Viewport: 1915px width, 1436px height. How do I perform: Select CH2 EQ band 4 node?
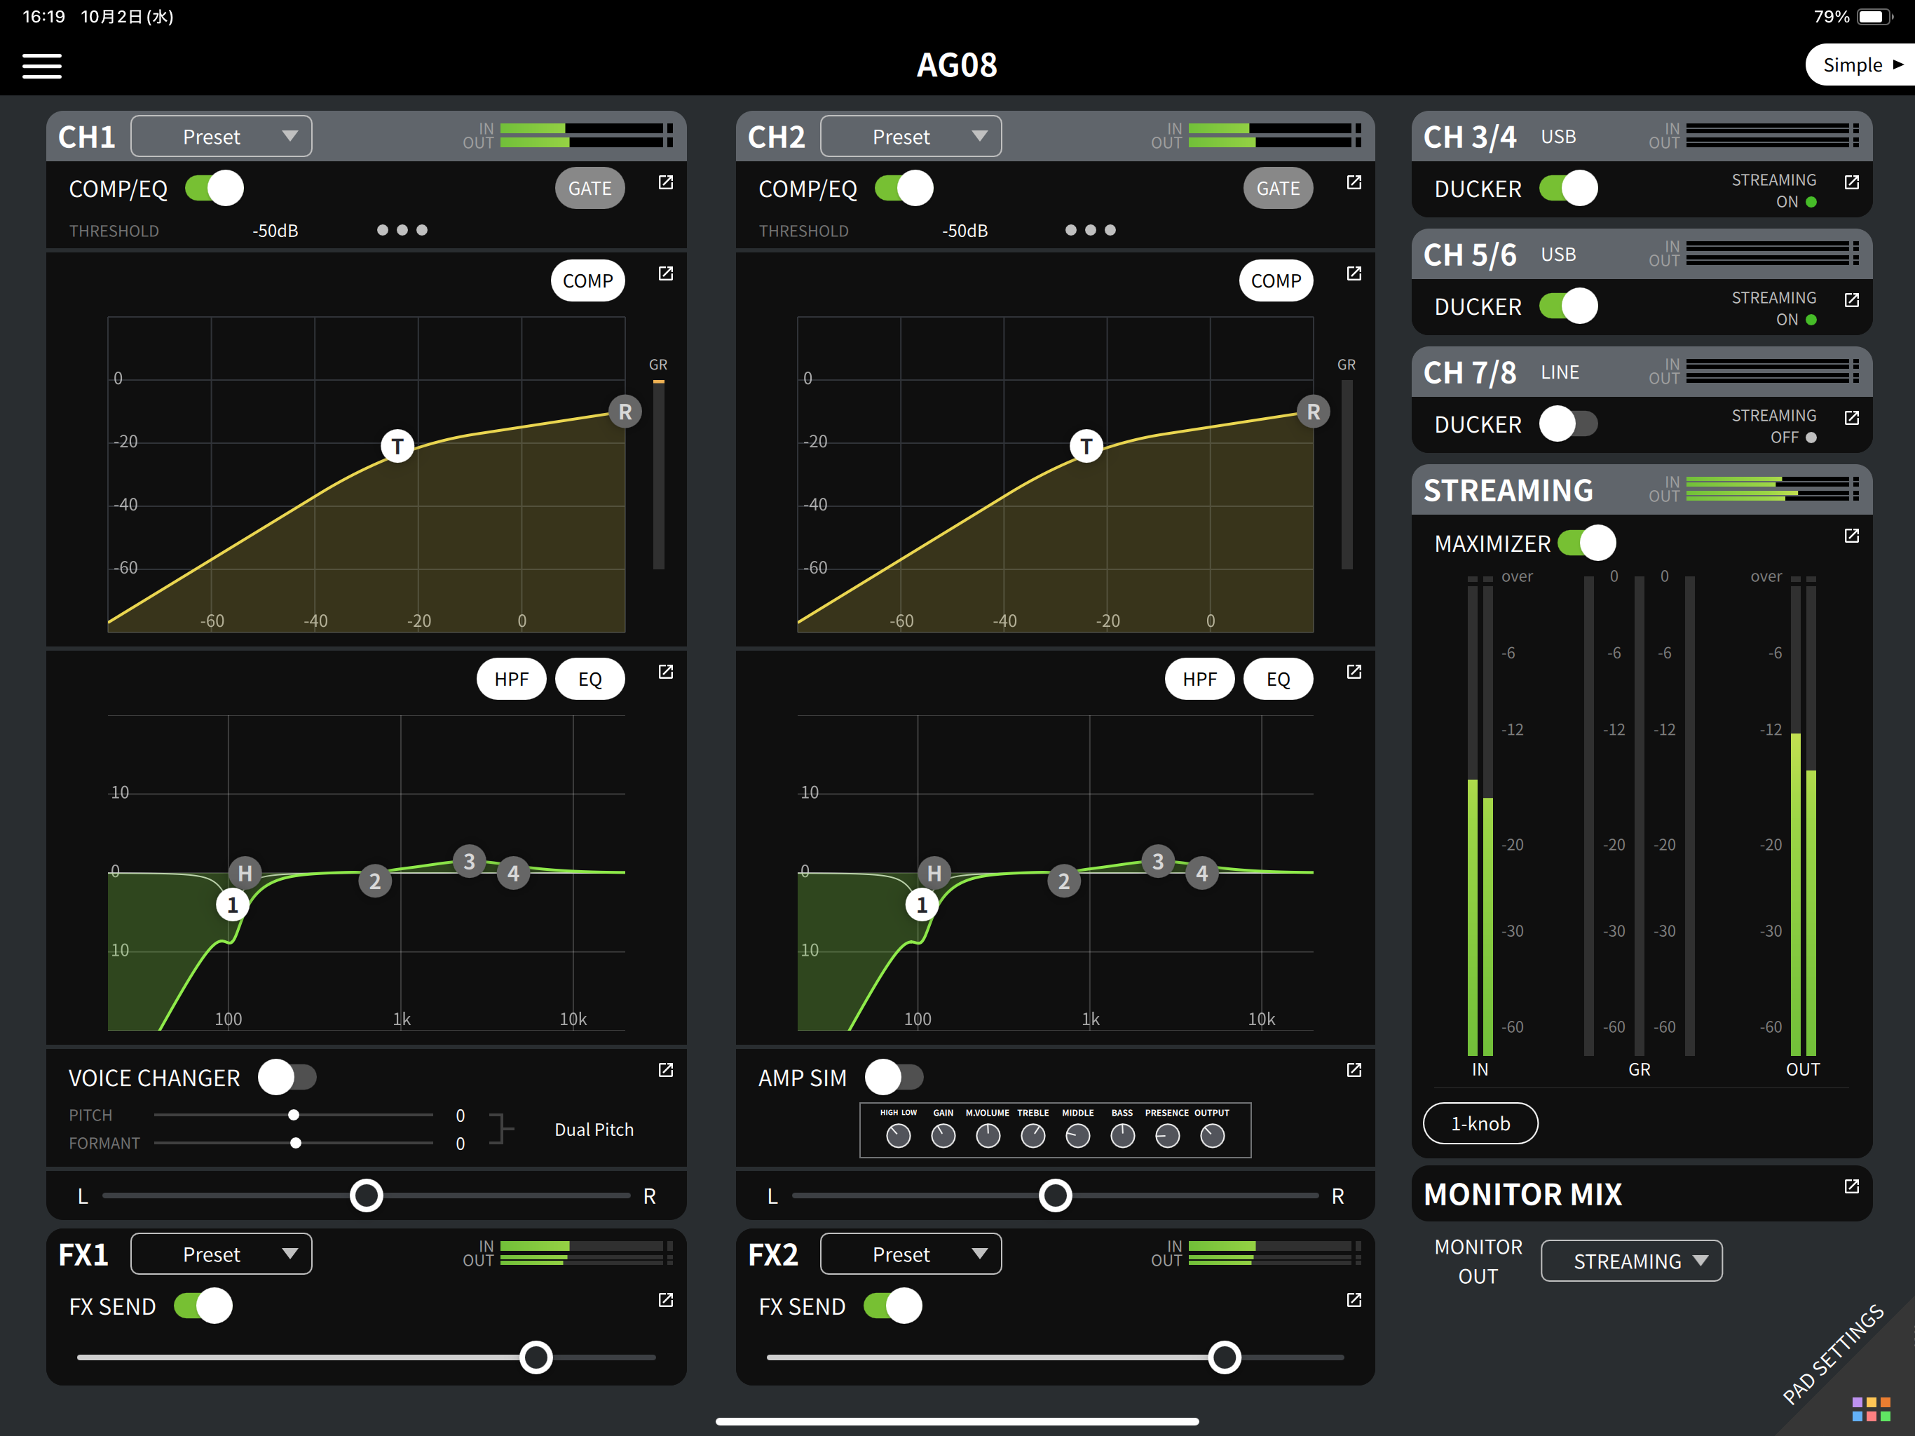tap(1201, 873)
